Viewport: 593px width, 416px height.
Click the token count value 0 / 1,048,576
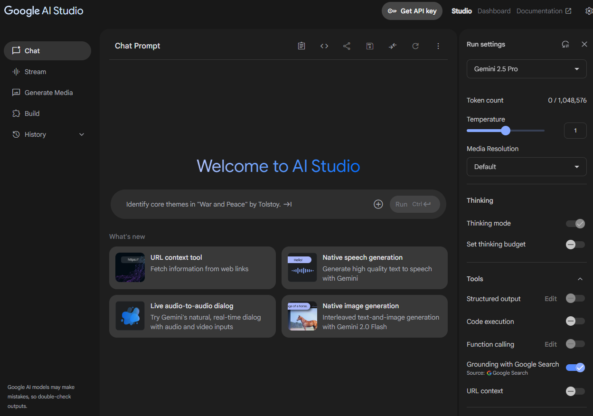coord(567,100)
